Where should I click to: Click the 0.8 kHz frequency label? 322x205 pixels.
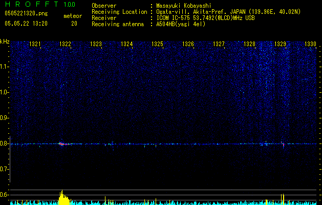[x=4, y=143]
